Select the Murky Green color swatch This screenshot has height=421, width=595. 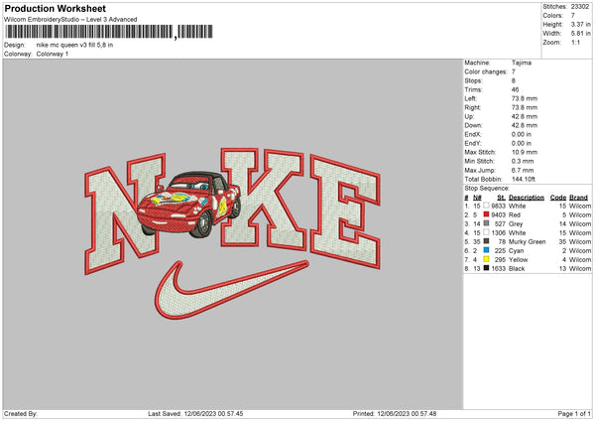point(486,241)
